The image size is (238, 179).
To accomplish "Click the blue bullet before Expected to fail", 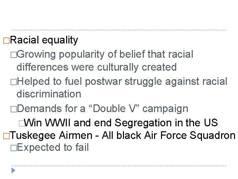I will coord(14,148).
